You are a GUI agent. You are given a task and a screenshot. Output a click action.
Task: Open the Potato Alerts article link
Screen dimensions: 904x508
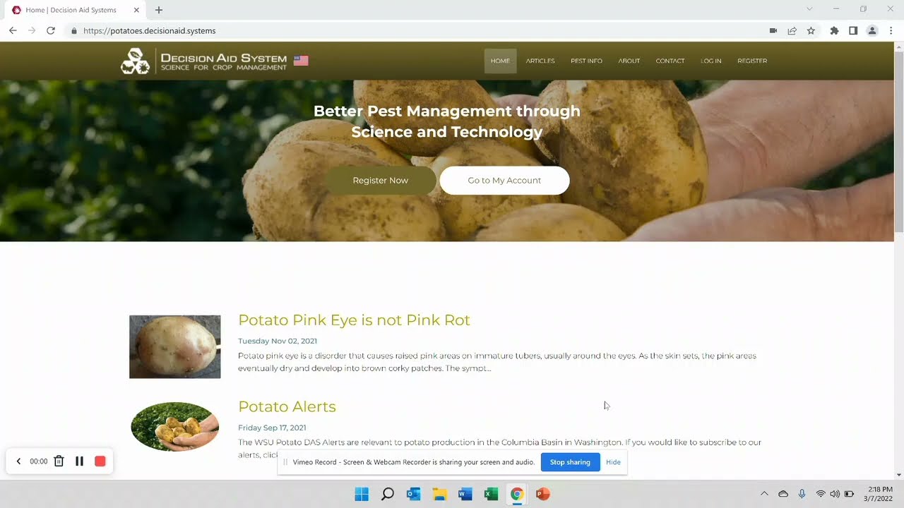tap(287, 406)
